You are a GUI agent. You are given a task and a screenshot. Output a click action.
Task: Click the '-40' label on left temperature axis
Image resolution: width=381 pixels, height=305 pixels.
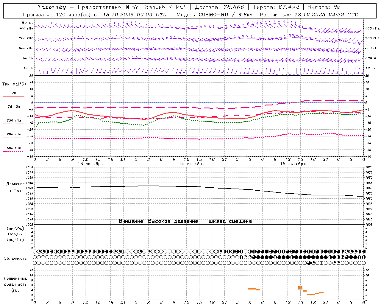click(x=31, y=156)
